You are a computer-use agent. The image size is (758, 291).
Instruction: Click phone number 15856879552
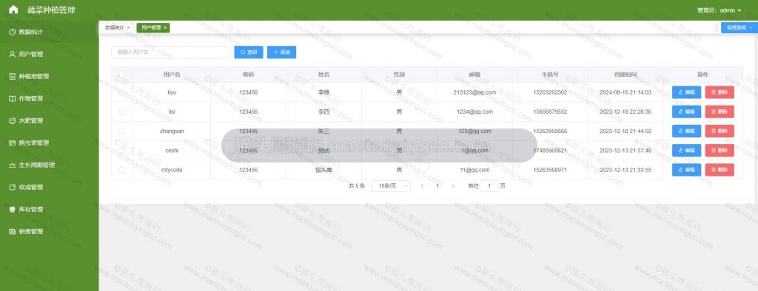coord(550,112)
